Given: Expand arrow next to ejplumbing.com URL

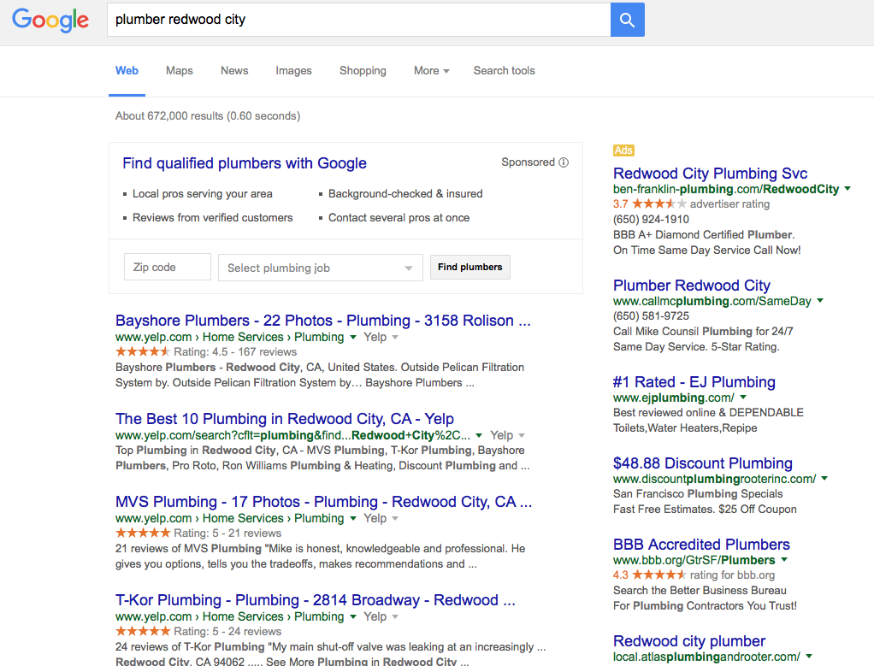Looking at the screenshot, I should click(743, 398).
